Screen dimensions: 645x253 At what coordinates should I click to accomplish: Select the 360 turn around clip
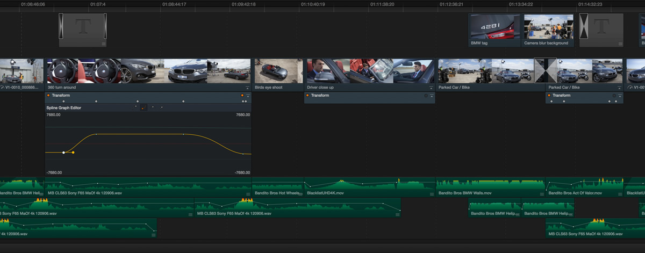(x=148, y=75)
